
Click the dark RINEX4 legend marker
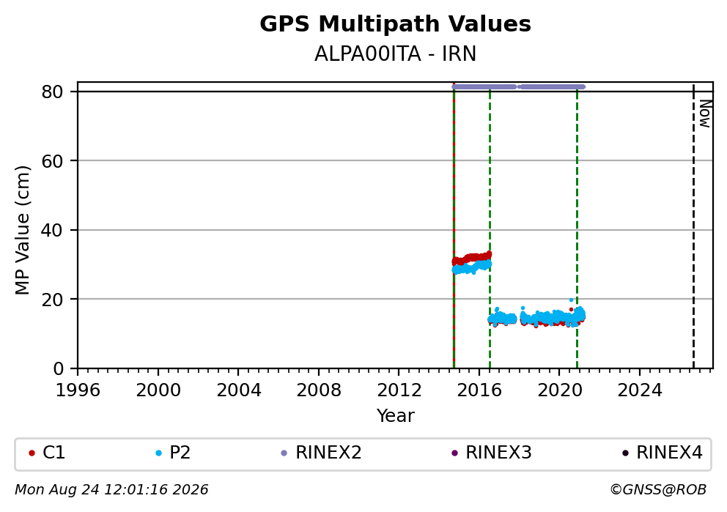tap(625, 453)
